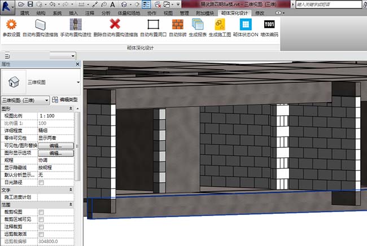The image size is (367, 246).
Task: Collapse the 范围 section
Action: 71,205
